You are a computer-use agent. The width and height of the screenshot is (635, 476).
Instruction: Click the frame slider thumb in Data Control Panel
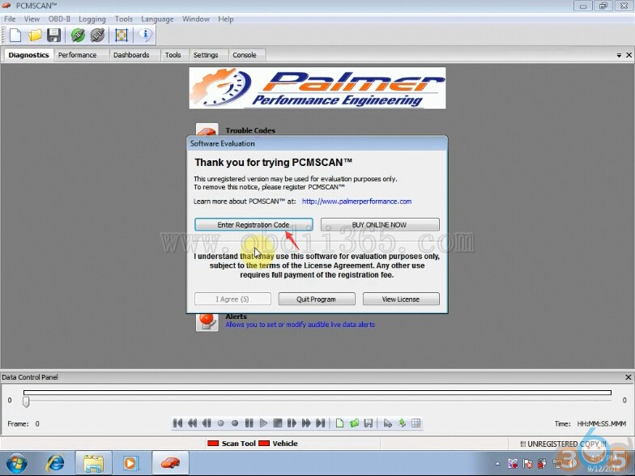pos(26,402)
